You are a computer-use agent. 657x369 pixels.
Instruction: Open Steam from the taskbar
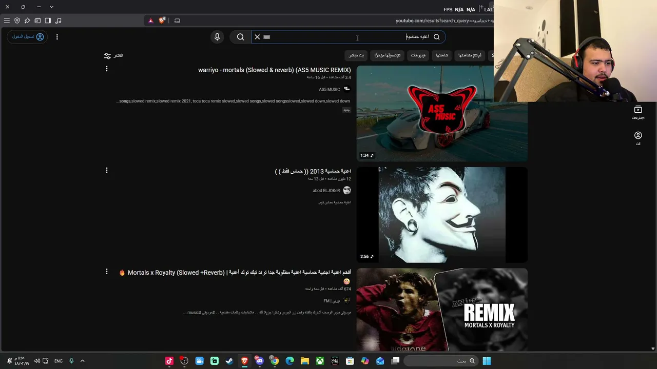point(229,361)
